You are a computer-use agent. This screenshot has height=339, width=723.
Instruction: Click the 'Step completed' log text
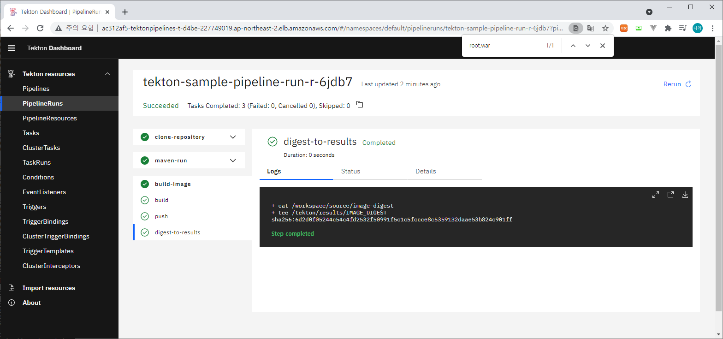(x=292, y=233)
